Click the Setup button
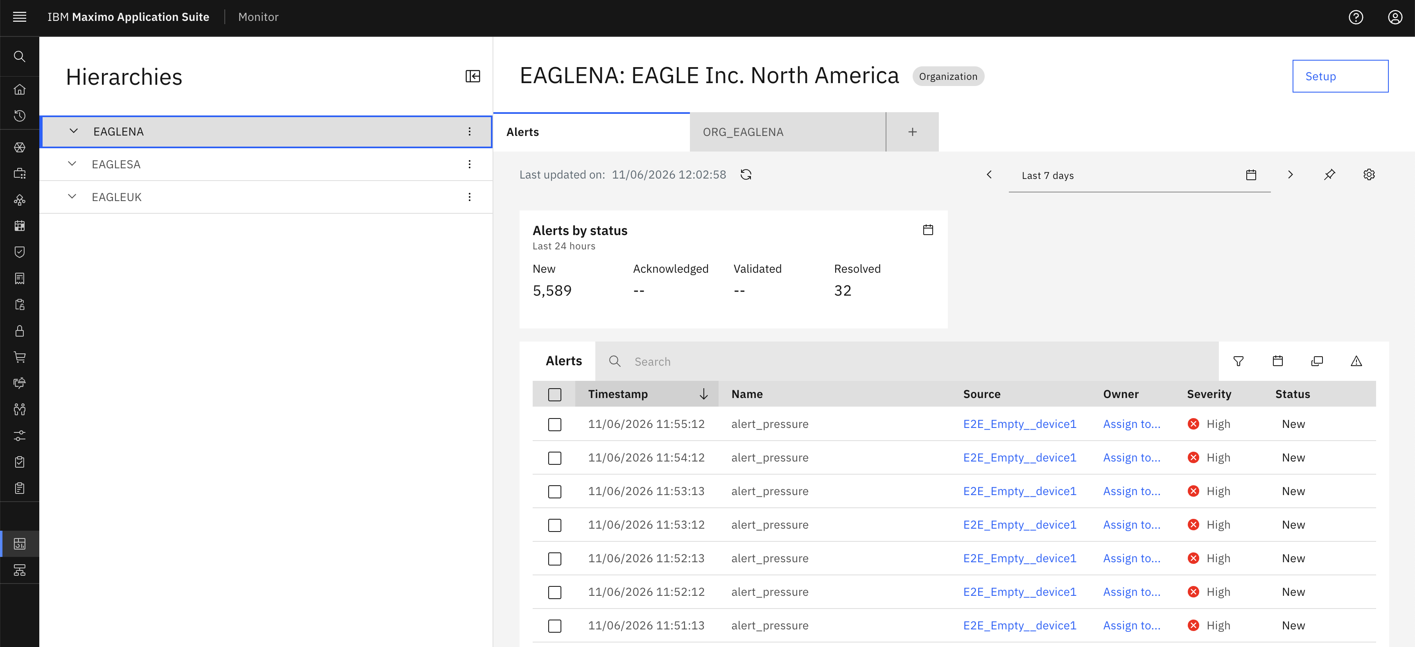 pos(1340,76)
